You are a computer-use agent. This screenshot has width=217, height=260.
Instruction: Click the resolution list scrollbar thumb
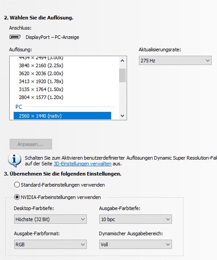[123, 75]
